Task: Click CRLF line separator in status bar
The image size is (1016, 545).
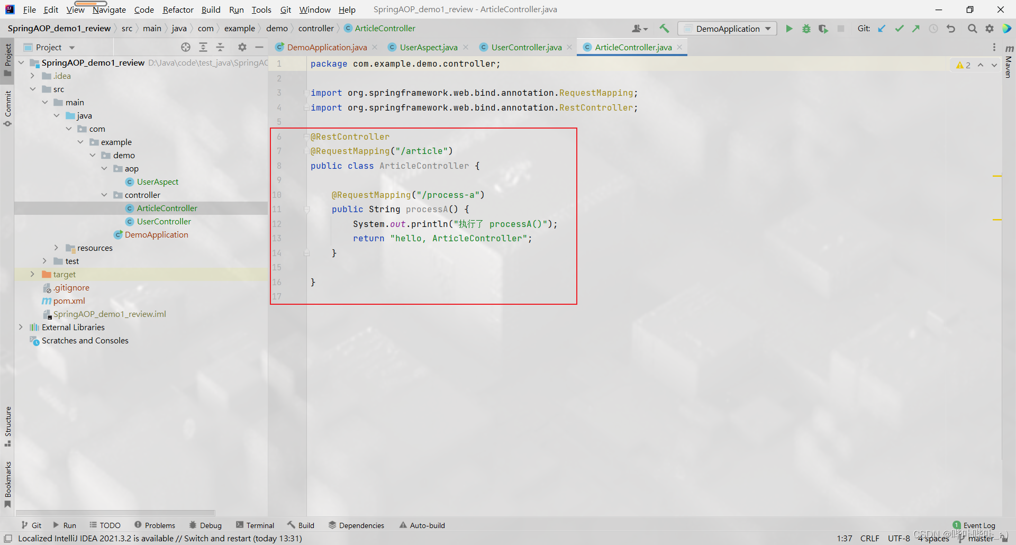Action: coord(869,538)
